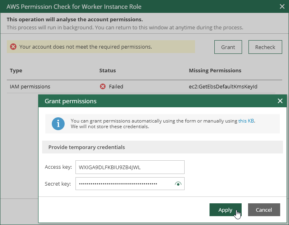Click the 'Secret key:' label

click(58, 184)
